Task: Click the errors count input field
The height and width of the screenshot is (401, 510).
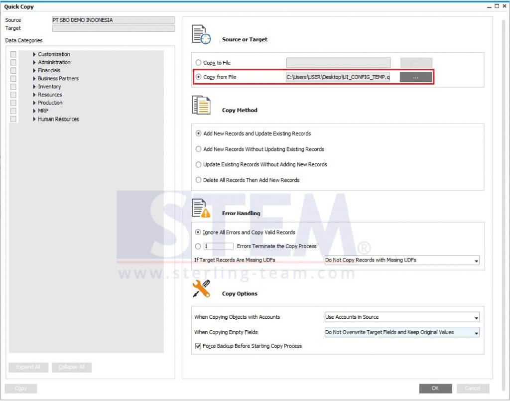Action: 218,246
